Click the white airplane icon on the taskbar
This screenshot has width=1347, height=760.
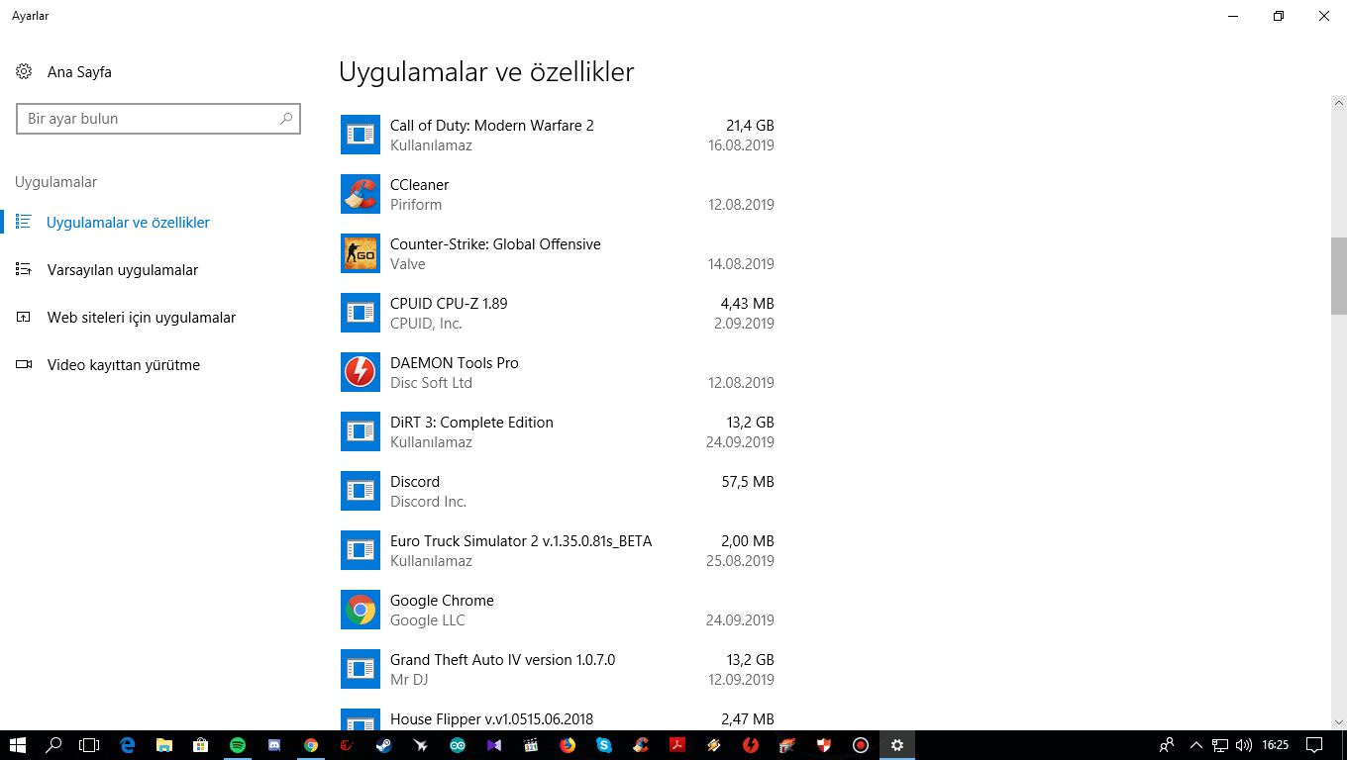tap(421, 745)
